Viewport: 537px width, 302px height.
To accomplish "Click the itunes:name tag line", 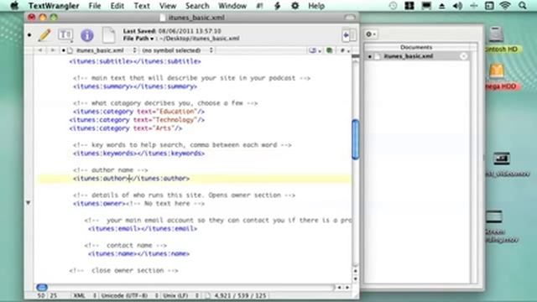I will click(x=138, y=253).
